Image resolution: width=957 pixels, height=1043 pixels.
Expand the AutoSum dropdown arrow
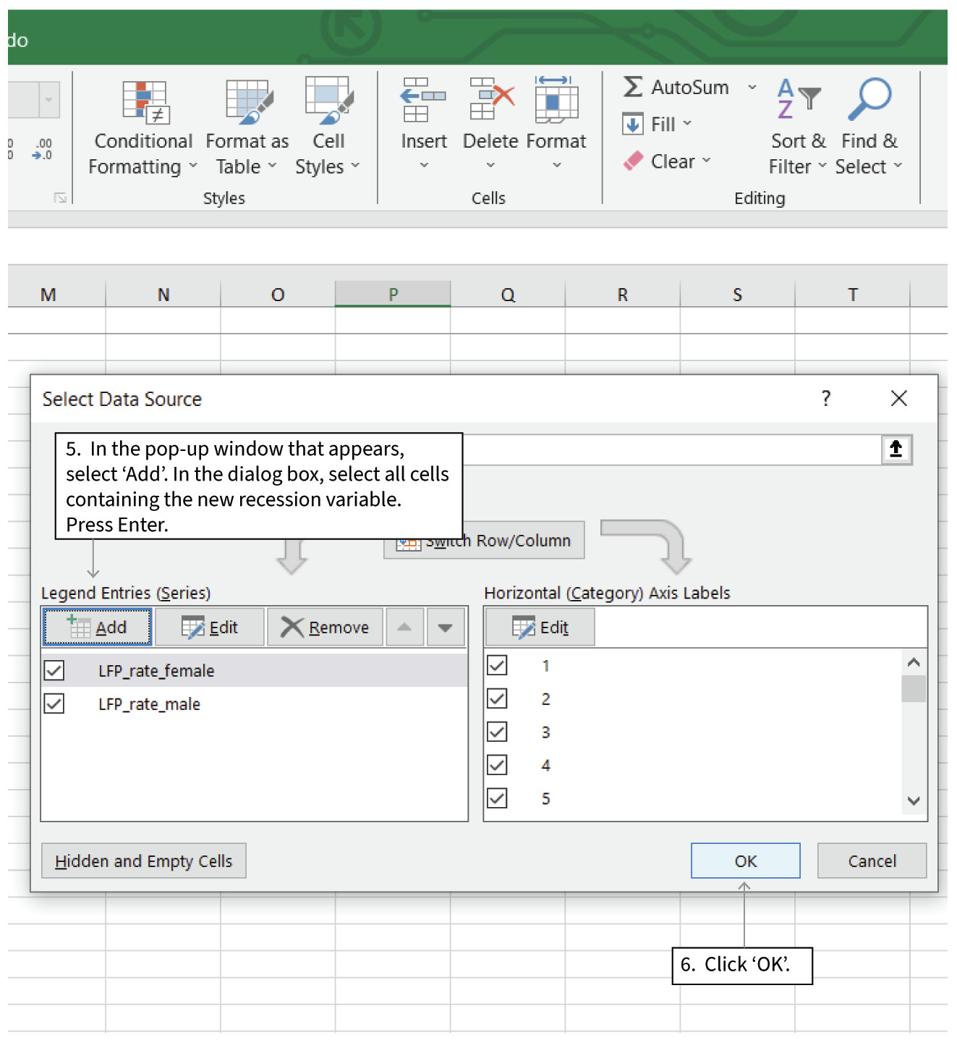(752, 88)
